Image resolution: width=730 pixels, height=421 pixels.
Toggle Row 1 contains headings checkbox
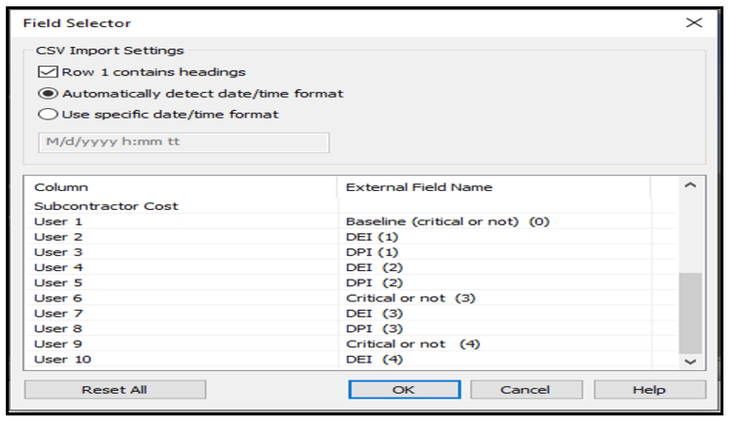coord(47,72)
